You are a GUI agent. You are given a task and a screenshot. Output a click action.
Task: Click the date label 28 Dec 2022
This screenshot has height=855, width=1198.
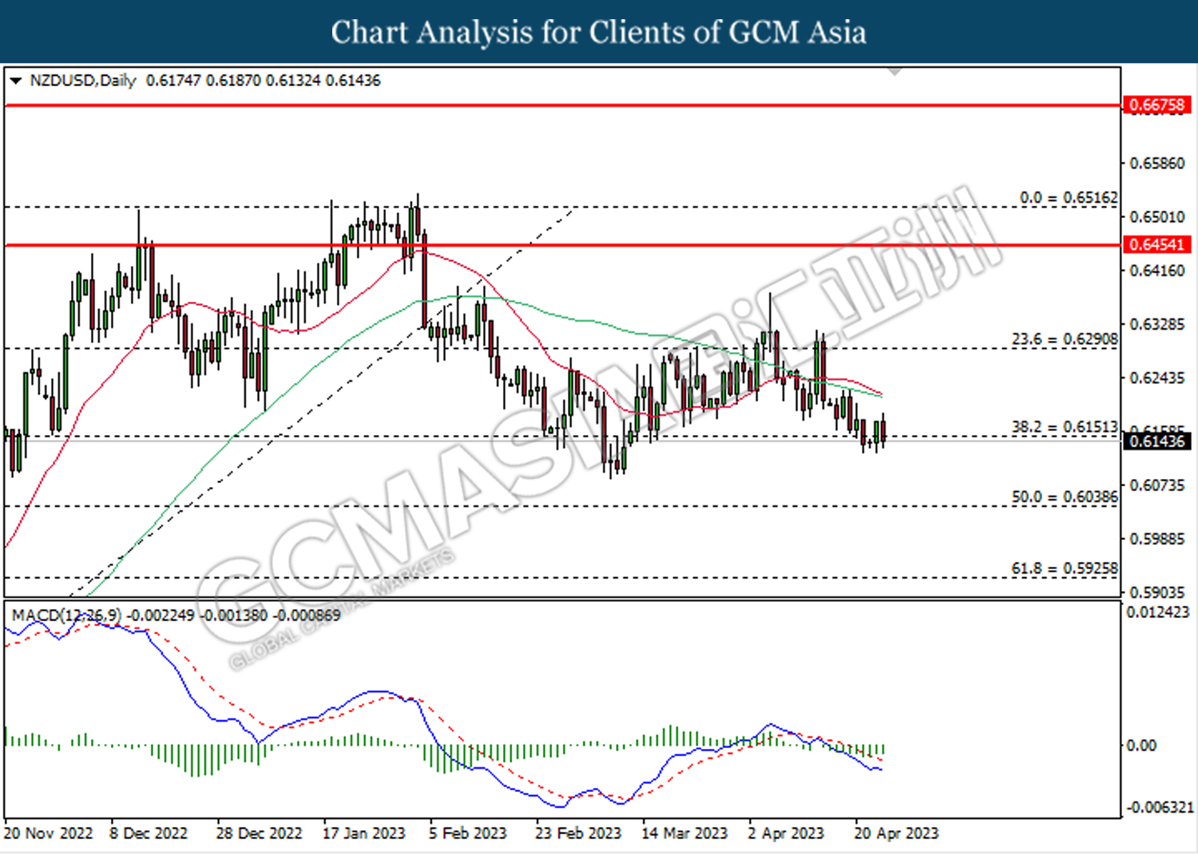coord(259,833)
